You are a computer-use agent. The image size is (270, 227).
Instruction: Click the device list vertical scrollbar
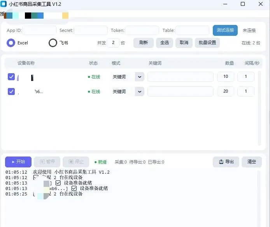click(x=259, y=108)
